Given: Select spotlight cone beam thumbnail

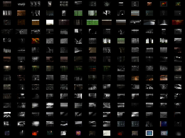Looking at the screenshot, I should coord(164,22).
